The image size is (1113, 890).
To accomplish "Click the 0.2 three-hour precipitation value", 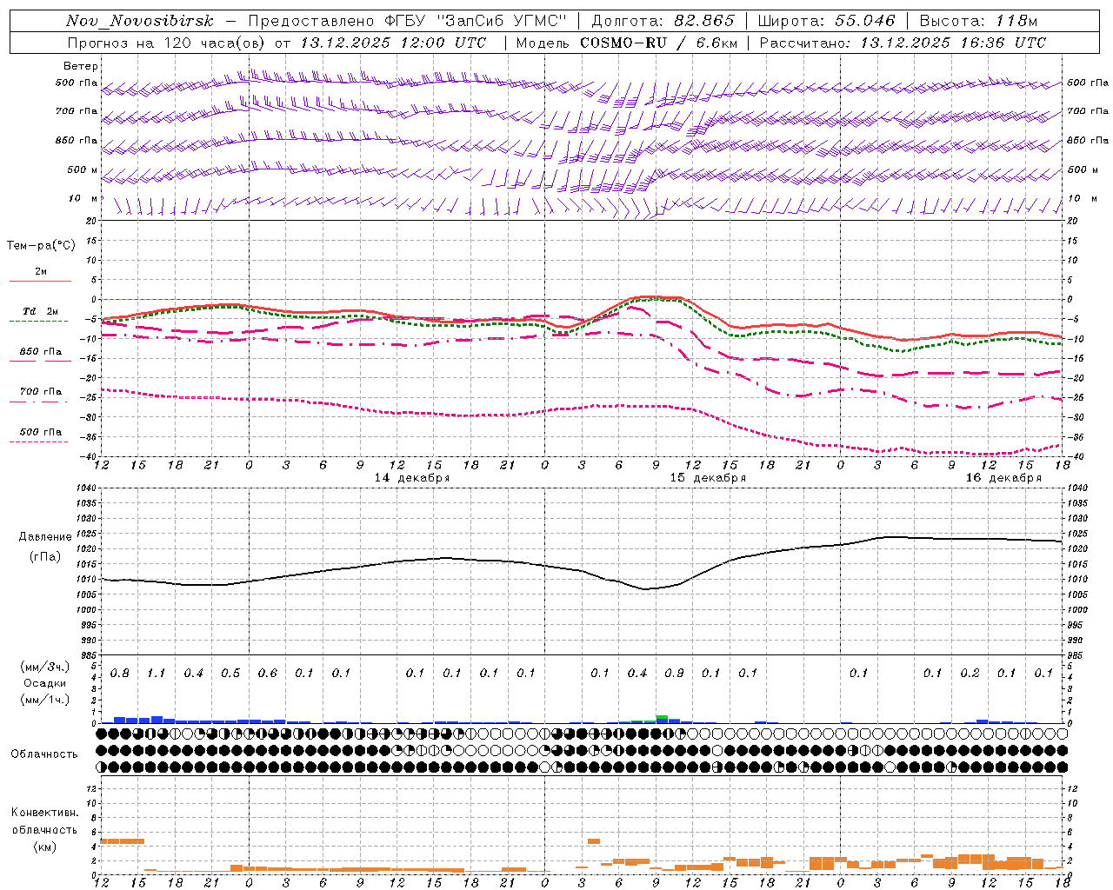I will pyautogui.click(x=970, y=674).
